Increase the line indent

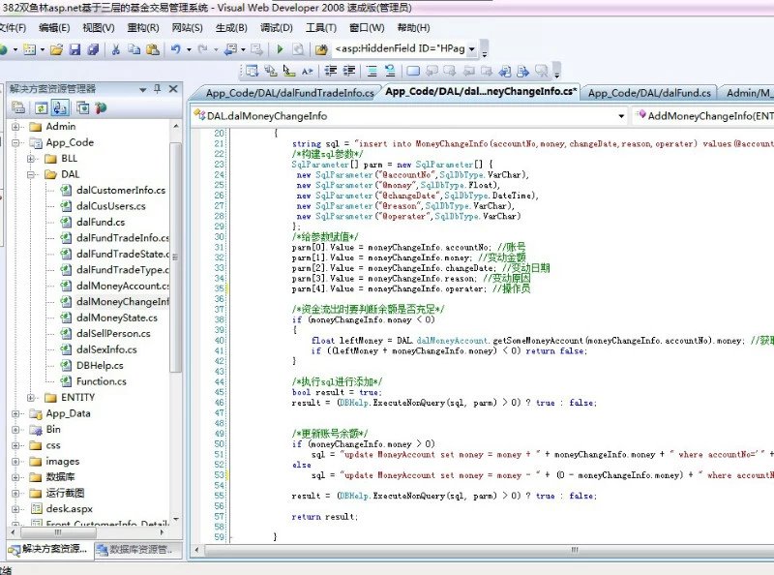[349, 71]
